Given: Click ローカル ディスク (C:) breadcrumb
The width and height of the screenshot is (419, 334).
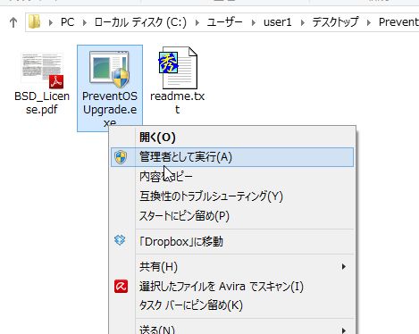Looking at the screenshot, I should (140, 22).
